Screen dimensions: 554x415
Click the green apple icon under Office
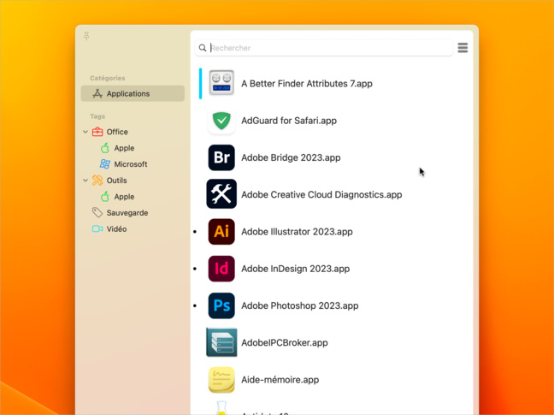click(x=105, y=148)
